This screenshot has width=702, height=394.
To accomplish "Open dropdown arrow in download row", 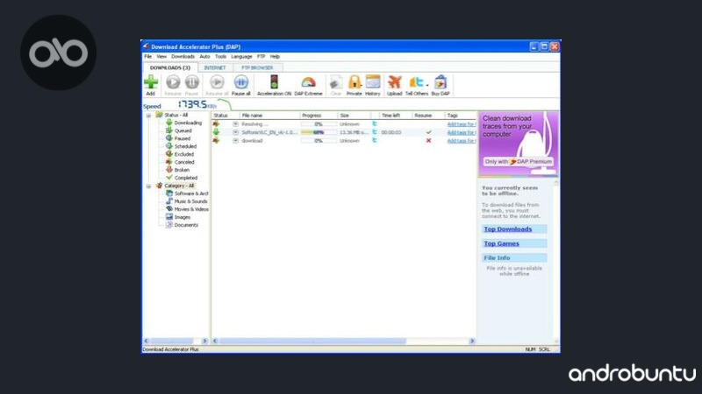I will (x=235, y=141).
